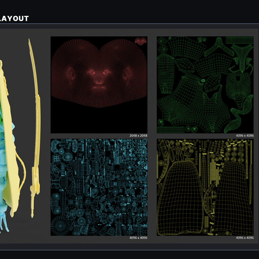Click the yellow cloak UV layout thumbnail
Viewport: 259px width, 259px height.
point(205,187)
